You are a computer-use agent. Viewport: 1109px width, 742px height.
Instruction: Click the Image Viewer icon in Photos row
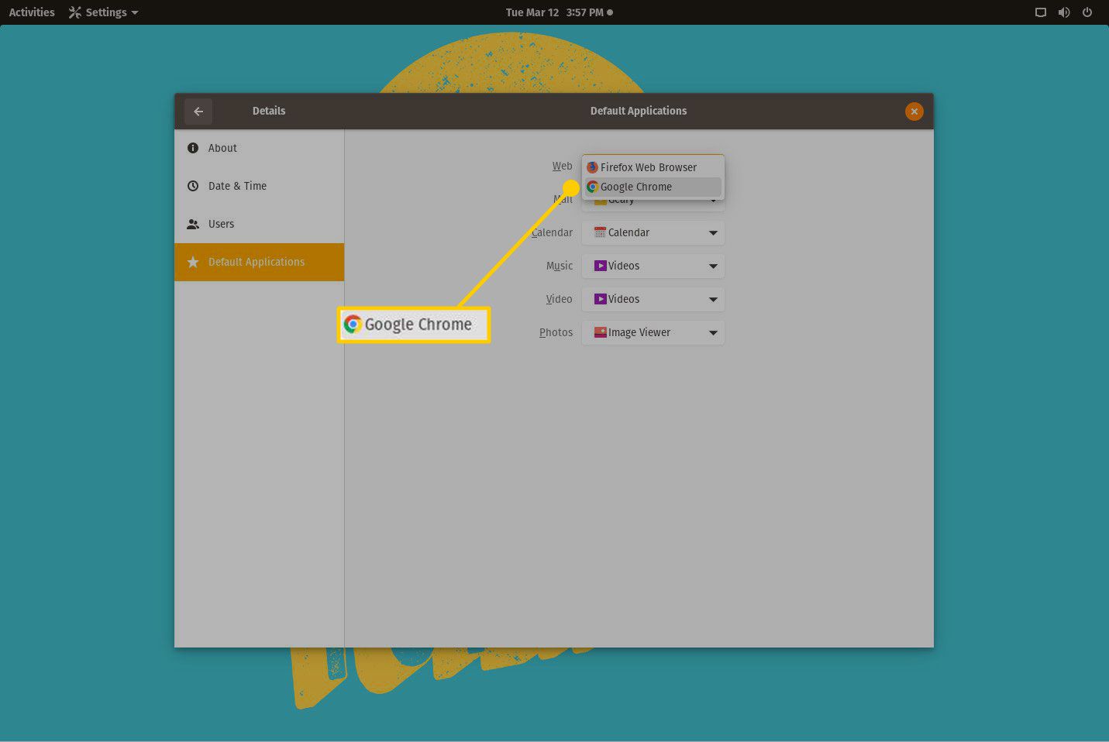point(600,332)
